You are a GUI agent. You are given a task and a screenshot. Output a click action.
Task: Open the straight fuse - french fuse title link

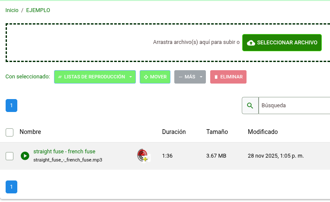[64, 152]
